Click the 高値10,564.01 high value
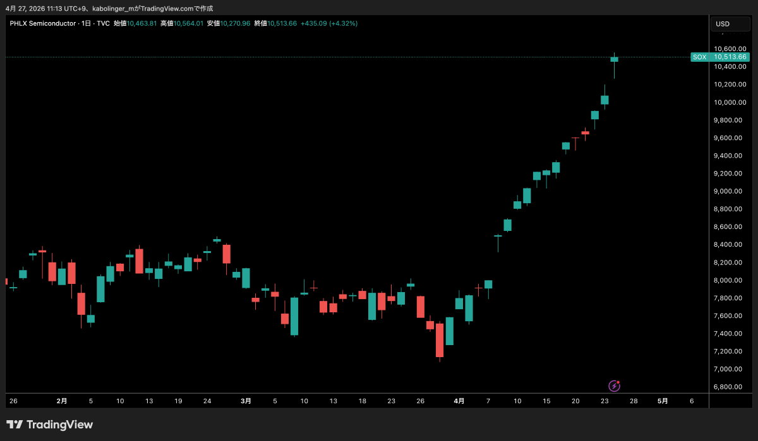This screenshot has width=758, height=441. [x=182, y=23]
